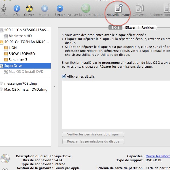Screen dimensions: 170x170
Task: Click the Redimensionner toolbar icon
Action: click(167, 8)
